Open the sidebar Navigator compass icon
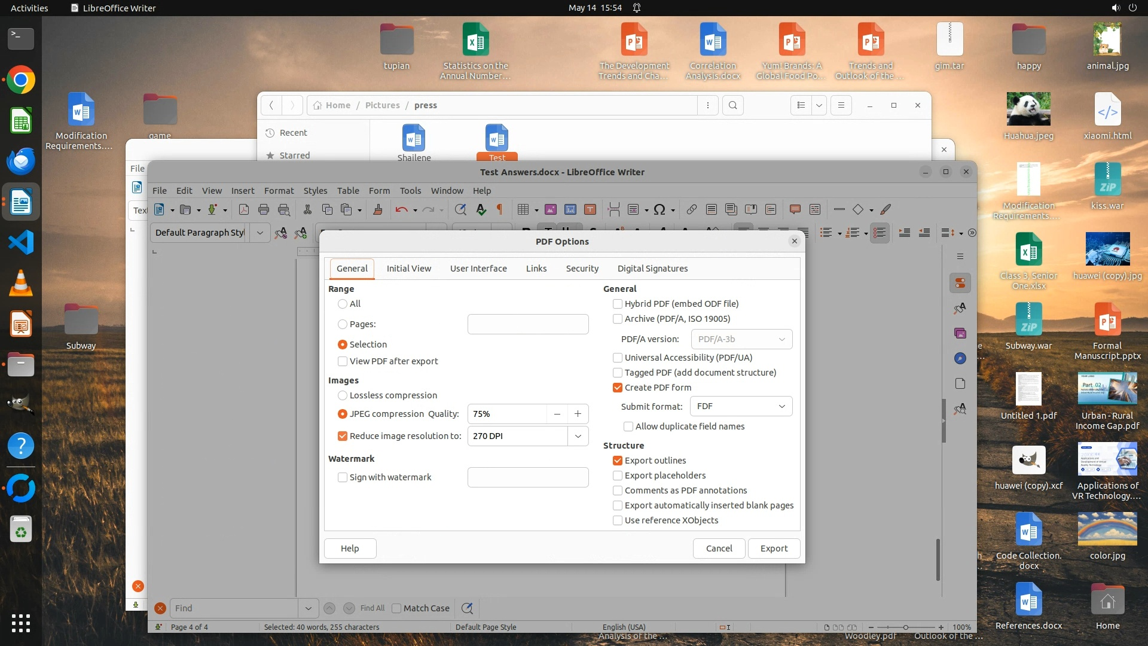Image resolution: width=1148 pixels, height=646 pixels. tap(960, 358)
